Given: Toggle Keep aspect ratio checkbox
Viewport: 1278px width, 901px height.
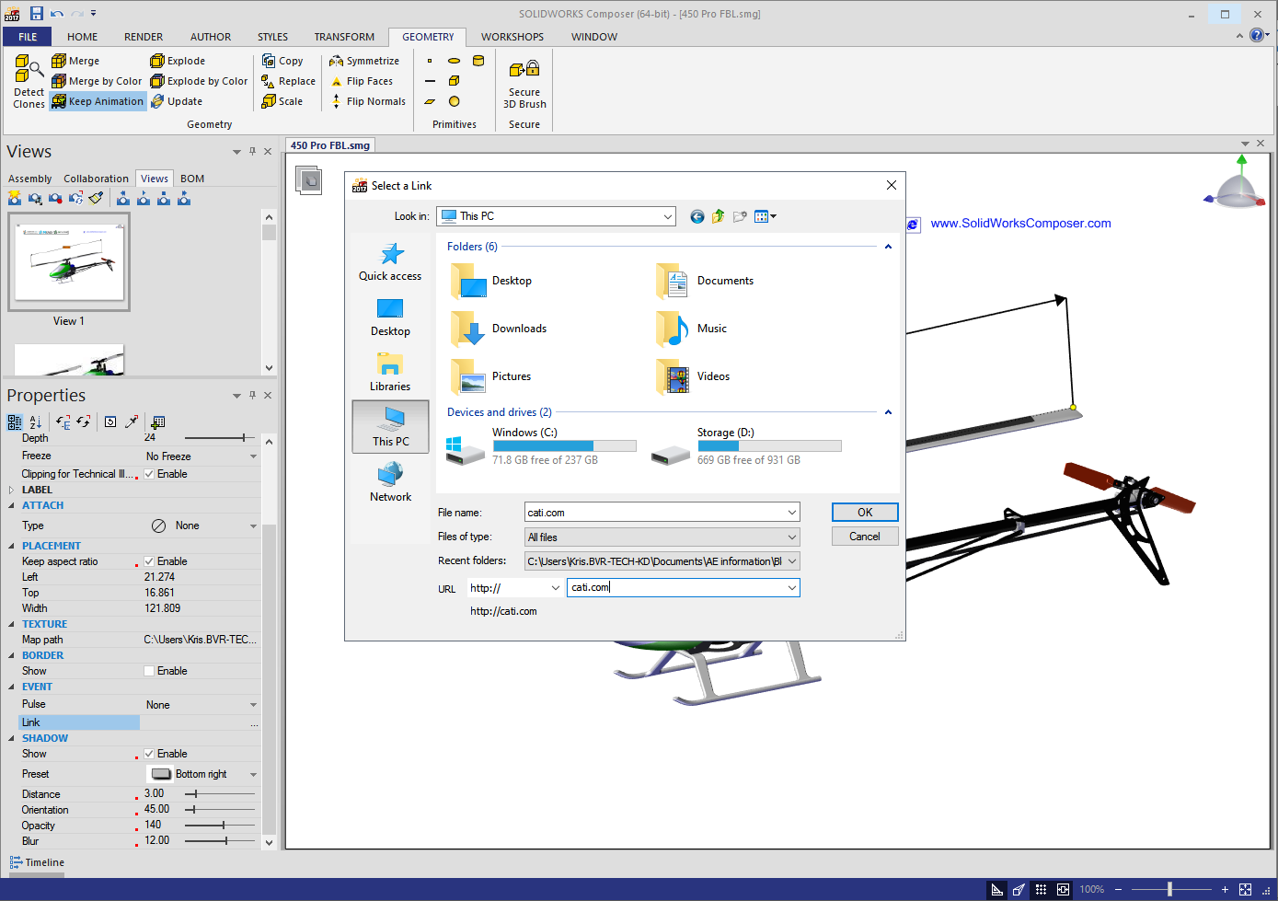Looking at the screenshot, I should 149,561.
